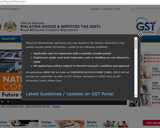The height and width of the screenshot is (128, 160).
Task: Open the Sitemap link
Action: (107, 9)
